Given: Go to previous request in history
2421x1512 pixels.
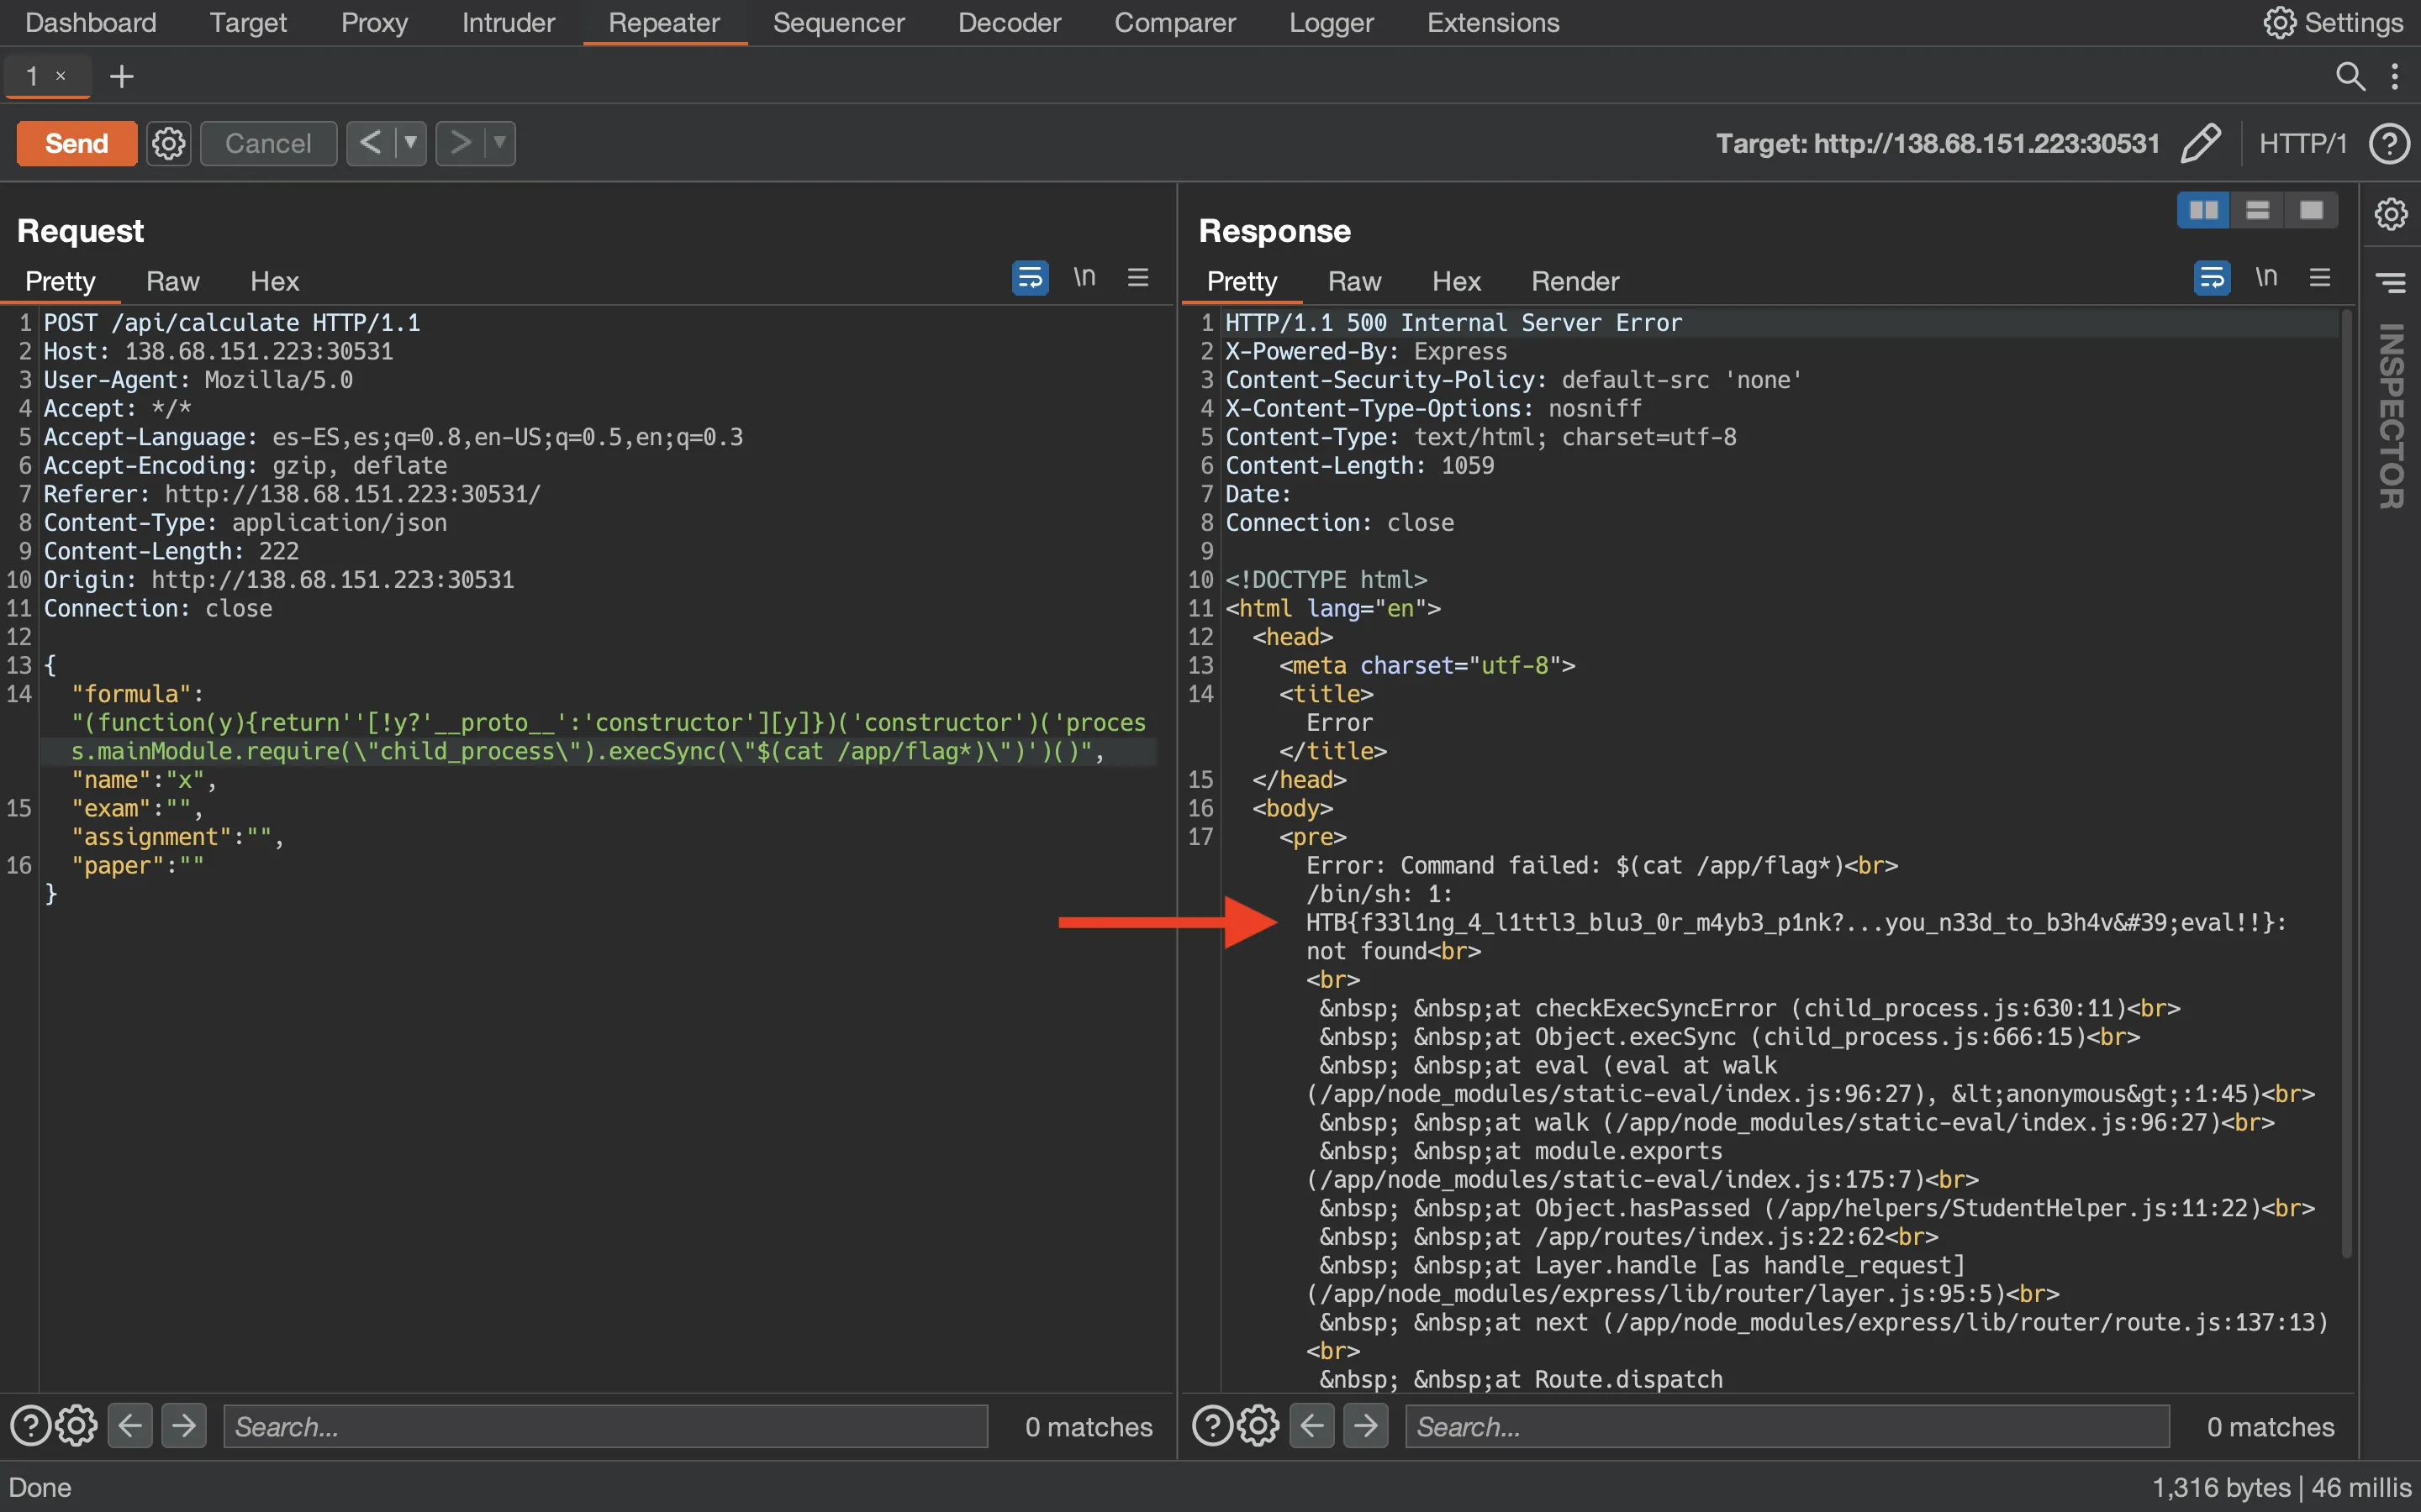Looking at the screenshot, I should [x=372, y=143].
